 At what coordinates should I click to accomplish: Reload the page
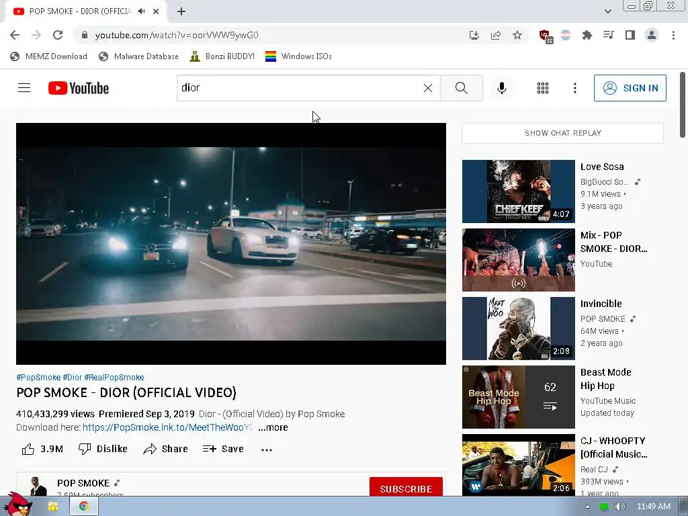58,35
